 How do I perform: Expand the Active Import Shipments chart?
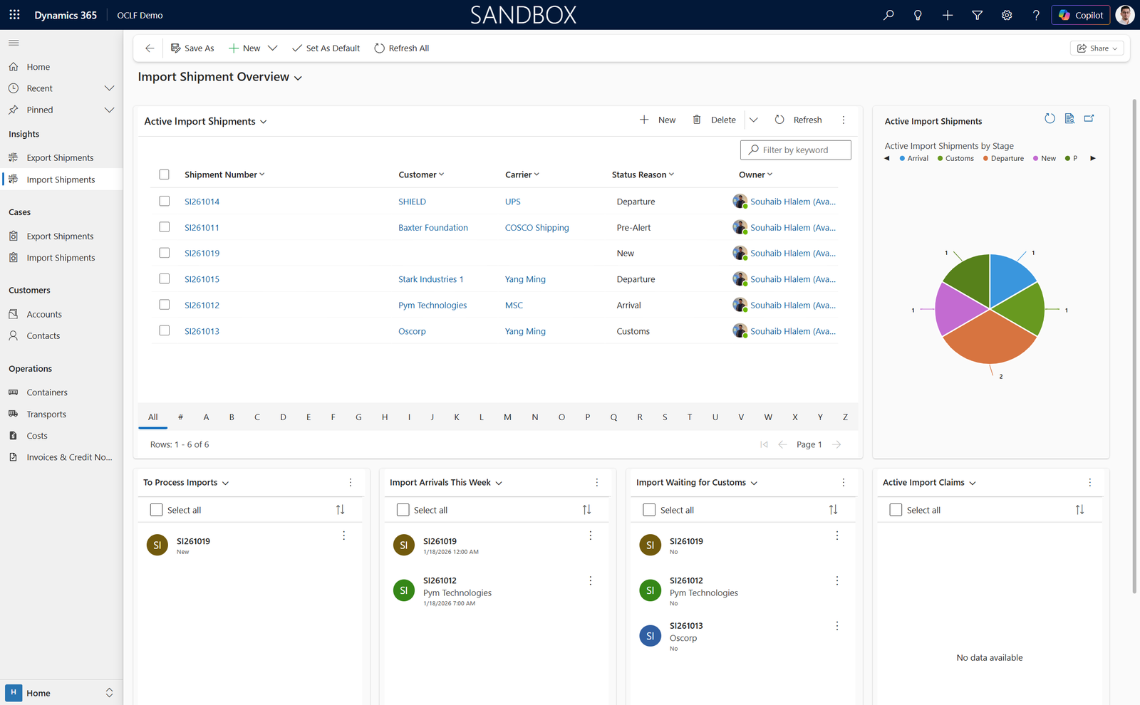pyautogui.click(x=1089, y=118)
